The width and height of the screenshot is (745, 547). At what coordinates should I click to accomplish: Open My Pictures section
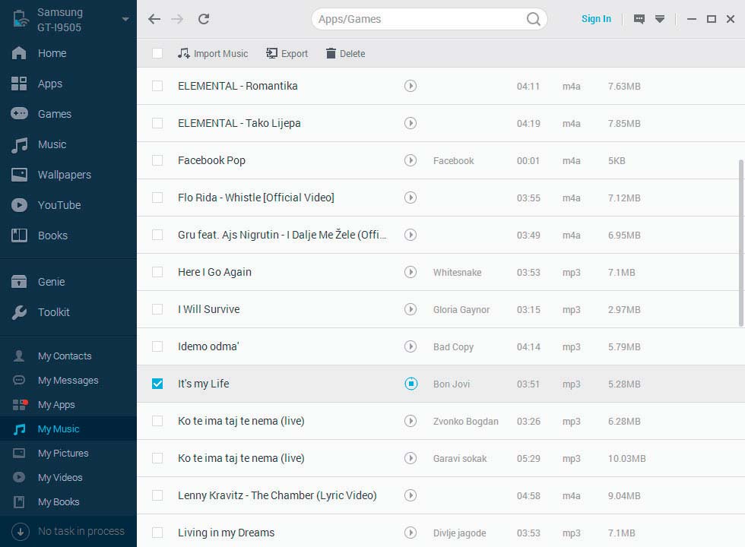68,453
